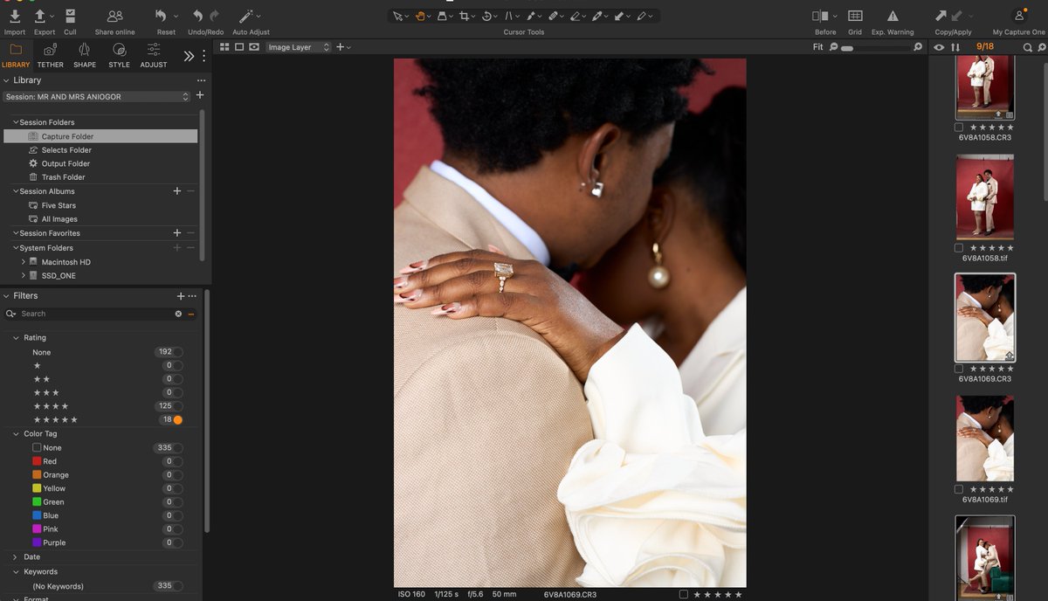Switch to the Style tool tab
The height and width of the screenshot is (601, 1048).
pos(119,55)
